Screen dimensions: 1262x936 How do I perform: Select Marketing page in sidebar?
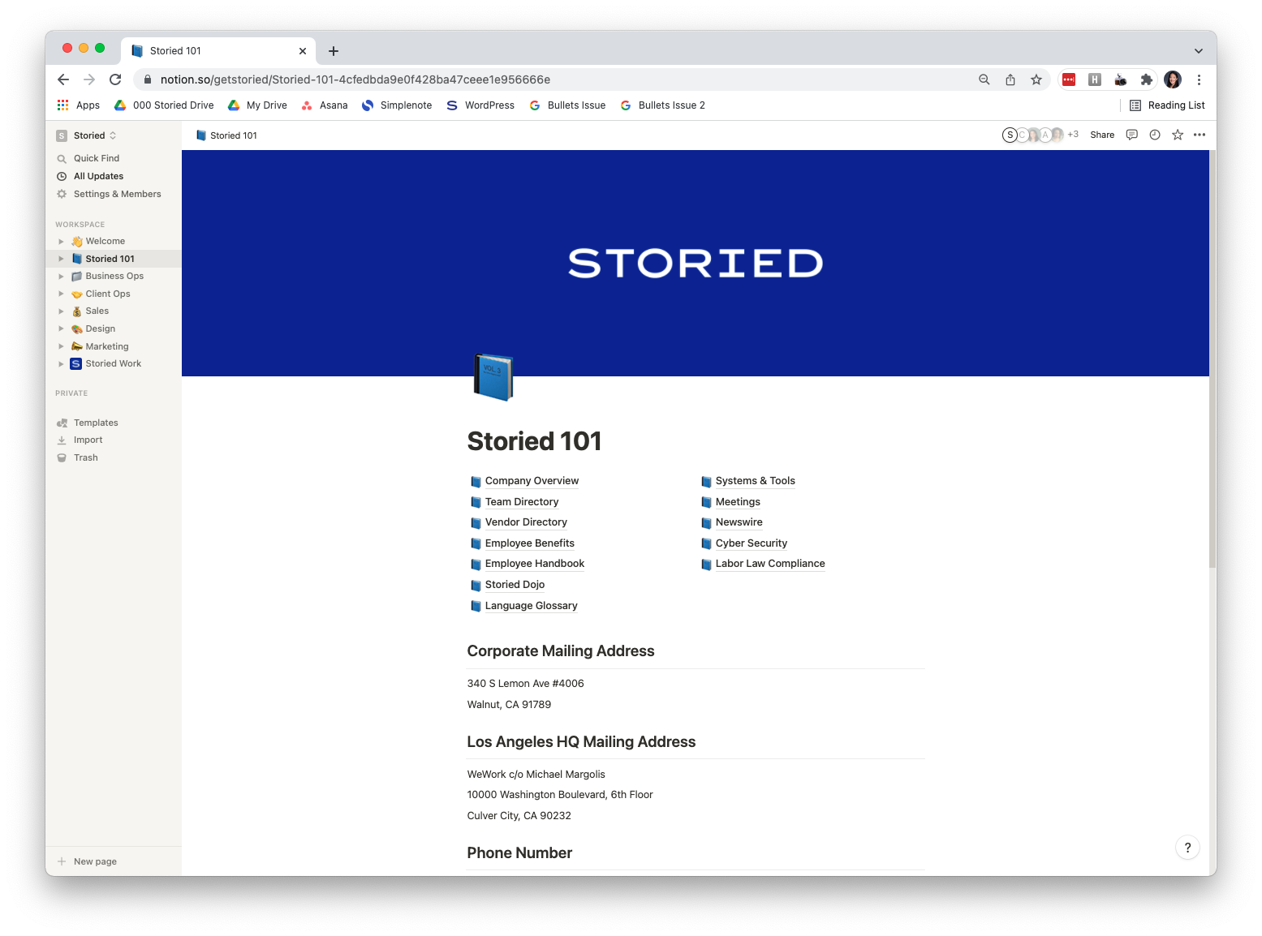click(107, 346)
